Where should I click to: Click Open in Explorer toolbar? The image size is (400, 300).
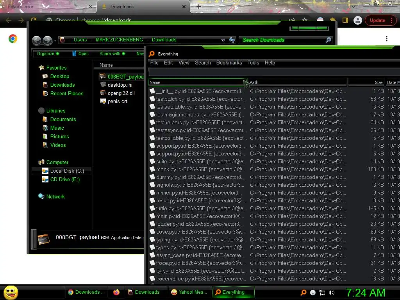click(80, 54)
